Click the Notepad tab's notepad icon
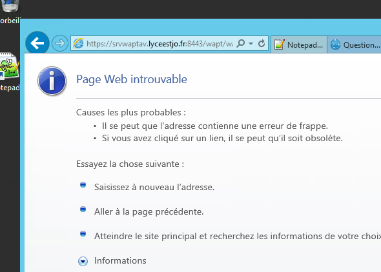This screenshot has height=272, width=381. point(280,44)
